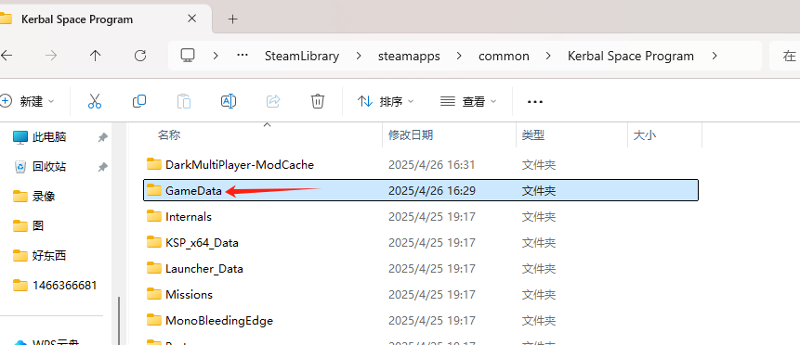Select 此电脑 in the sidebar
Image resolution: width=800 pixels, height=345 pixels.
tap(49, 137)
